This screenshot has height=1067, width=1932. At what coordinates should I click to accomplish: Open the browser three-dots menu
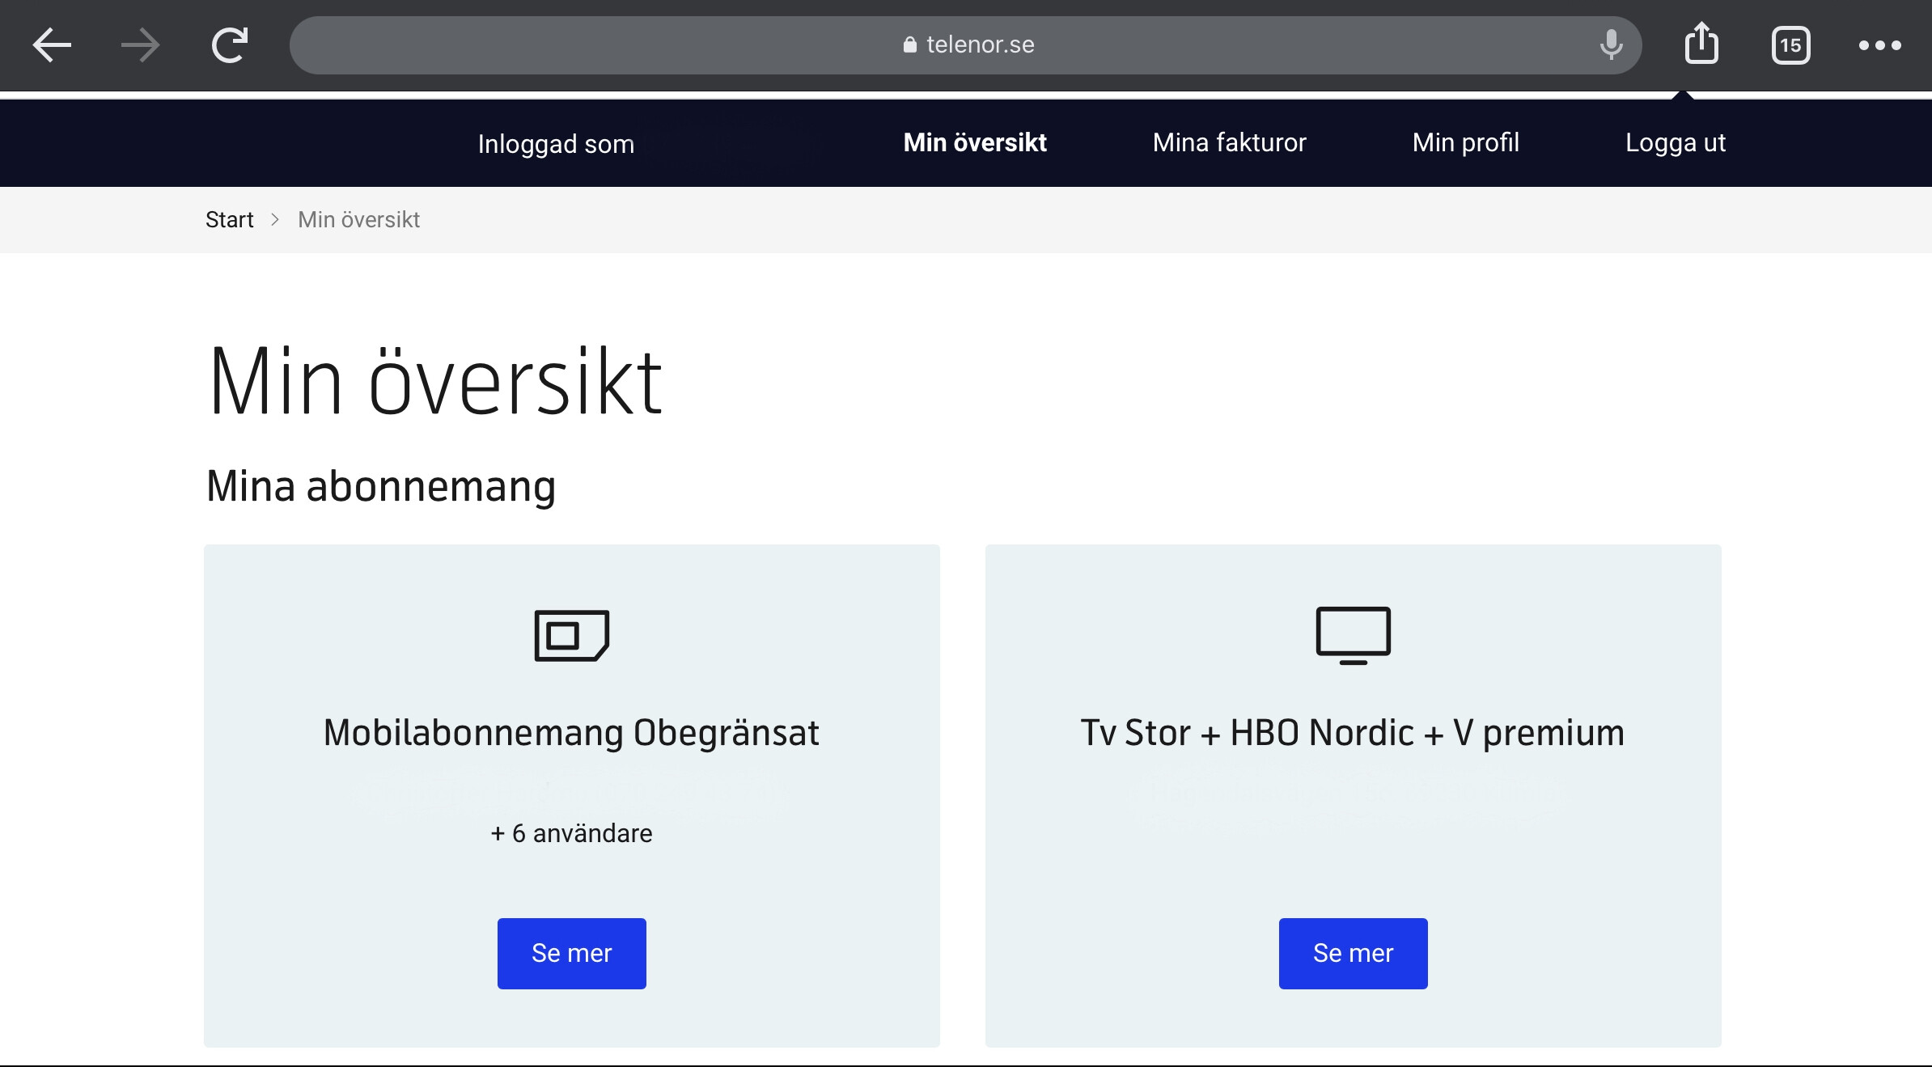1879,45
